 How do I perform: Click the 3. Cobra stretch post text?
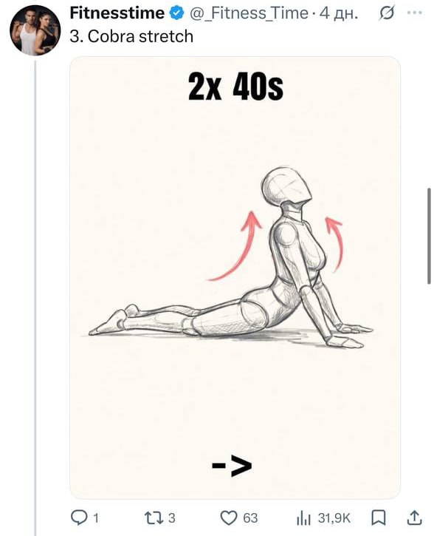pyautogui.click(x=131, y=36)
